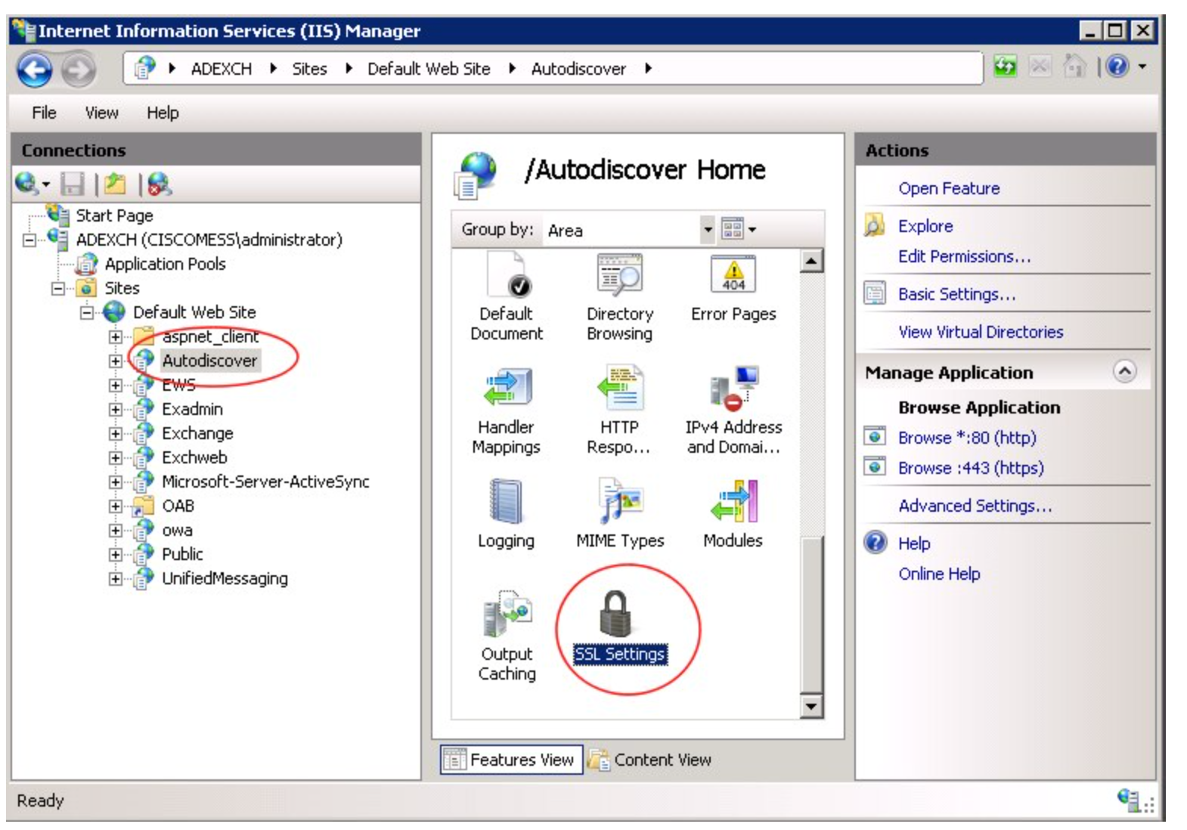This screenshot has width=1187, height=830.
Task: Open the Group by Area dropdown
Action: (x=707, y=230)
